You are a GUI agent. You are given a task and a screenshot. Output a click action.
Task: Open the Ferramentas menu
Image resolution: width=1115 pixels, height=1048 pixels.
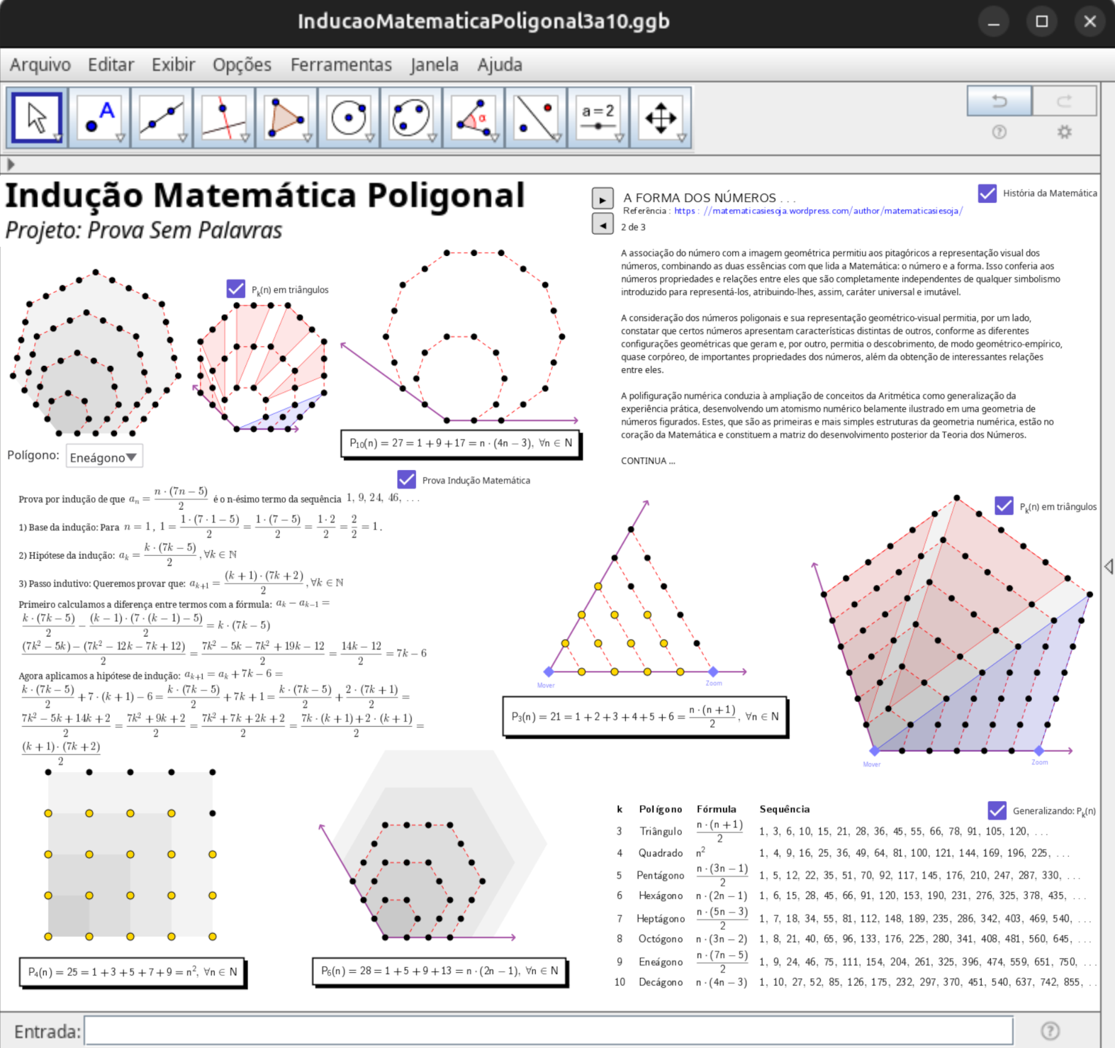click(341, 65)
